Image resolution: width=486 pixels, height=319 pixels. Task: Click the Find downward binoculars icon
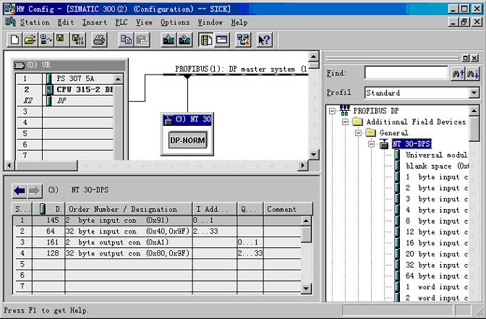pos(472,73)
